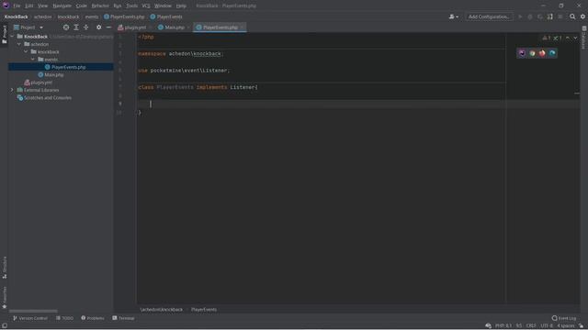Toggle the Favorites side tool window button
Screen dimensions: 588x330
point(4,297)
